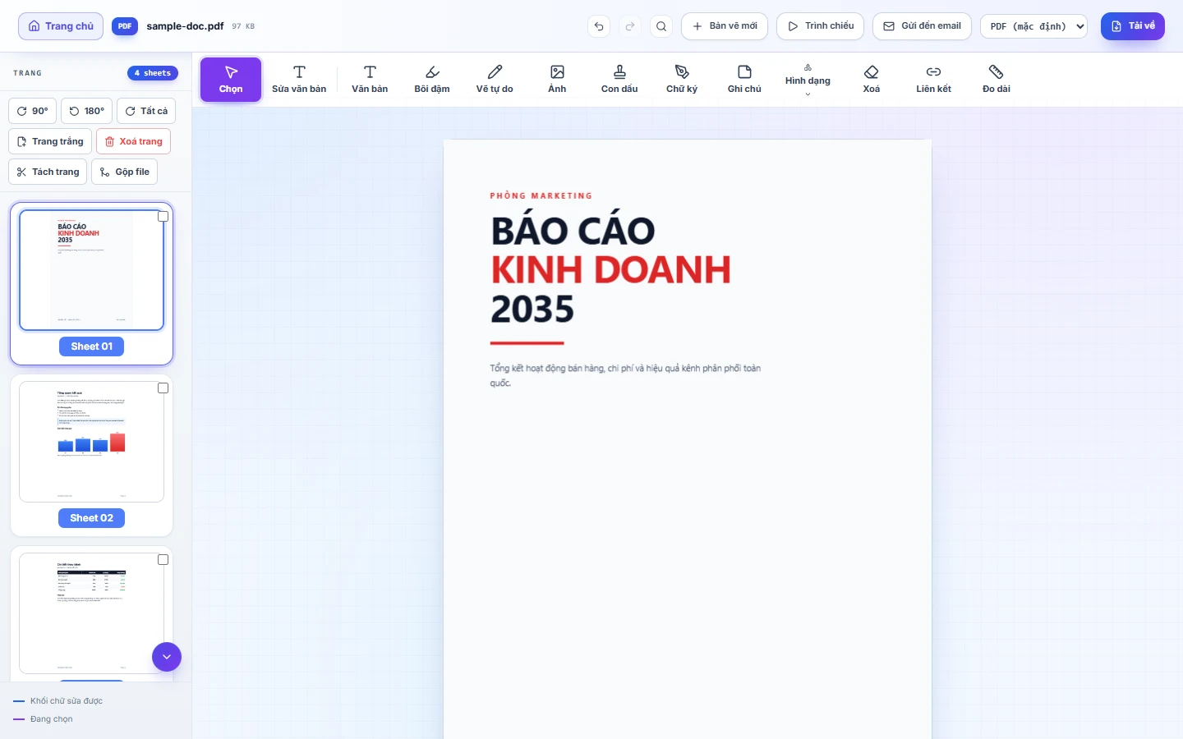Rotate all pages with Tất cả
The image size is (1183, 739).
point(146,111)
